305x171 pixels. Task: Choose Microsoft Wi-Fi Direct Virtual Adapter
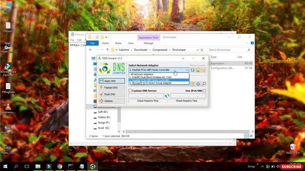[x=159, y=83]
